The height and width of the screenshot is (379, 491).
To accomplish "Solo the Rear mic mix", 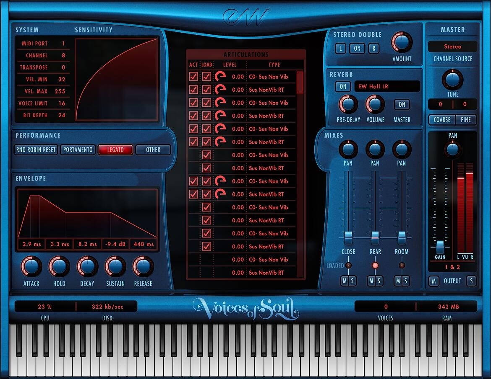I will [379, 281].
